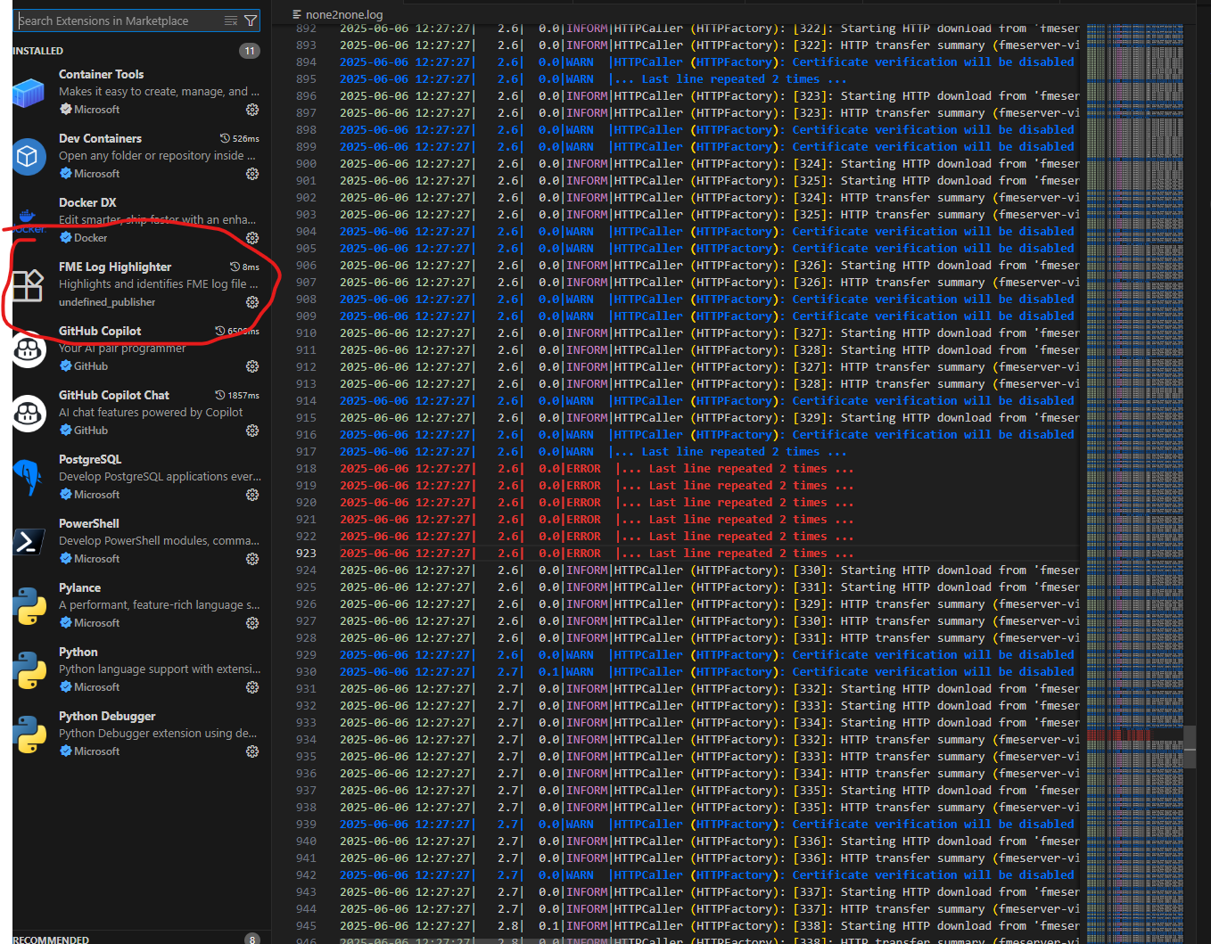Click Microsoft verified badge under Container Tools
This screenshot has width=1211, height=944.
[65, 110]
